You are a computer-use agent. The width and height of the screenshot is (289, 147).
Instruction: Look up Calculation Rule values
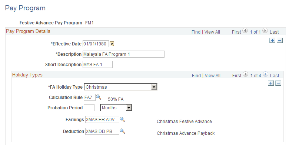click(x=99, y=97)
